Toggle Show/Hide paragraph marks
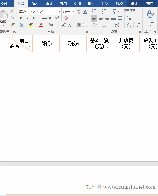This screenshot has width=158, height=196. [x=138, y=25]
